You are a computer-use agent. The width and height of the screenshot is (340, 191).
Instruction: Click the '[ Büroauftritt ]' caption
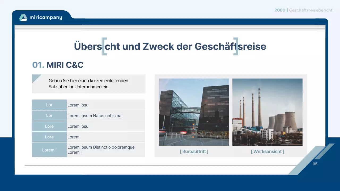[194, 151]
